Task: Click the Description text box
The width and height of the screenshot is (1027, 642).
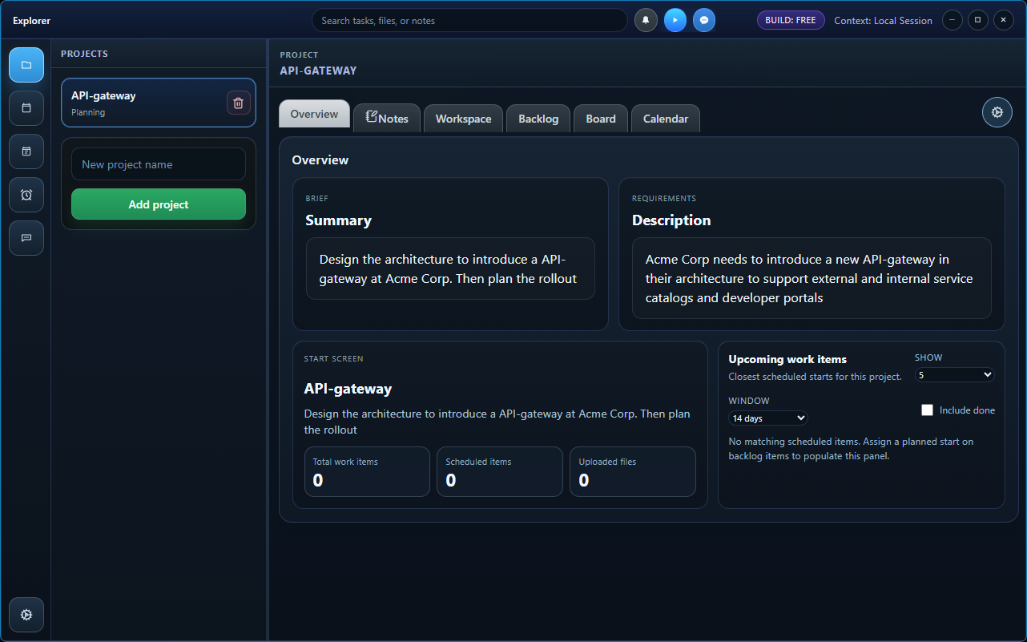Action: 812,278
